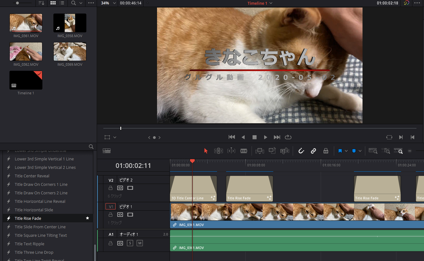This screenshot has height=261, width=424.
Task: Open viewer bypass color grades icon
Action: [x=407, y=3]
